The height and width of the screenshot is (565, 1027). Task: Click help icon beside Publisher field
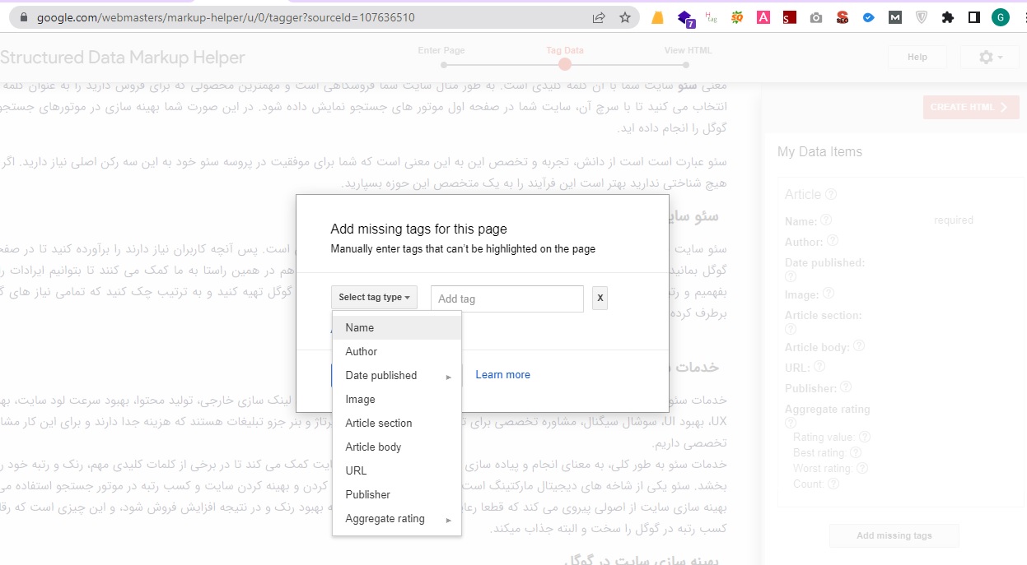(x=846, y=387)
